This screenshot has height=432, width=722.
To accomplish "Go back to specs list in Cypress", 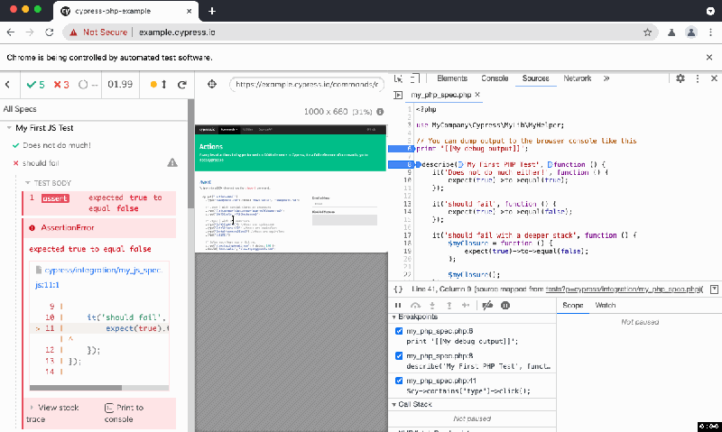I will pos(8,84).
